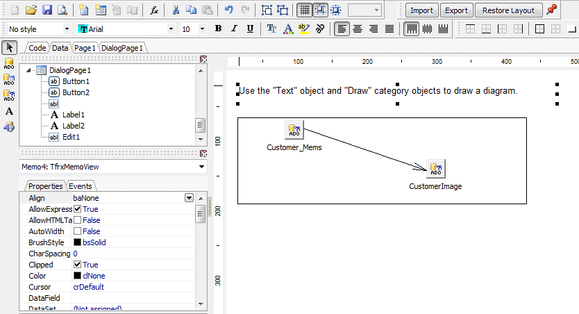Select the Text object tool
Image resolution: width=579 pixels, height=314 pixels.
coord(9,111)
